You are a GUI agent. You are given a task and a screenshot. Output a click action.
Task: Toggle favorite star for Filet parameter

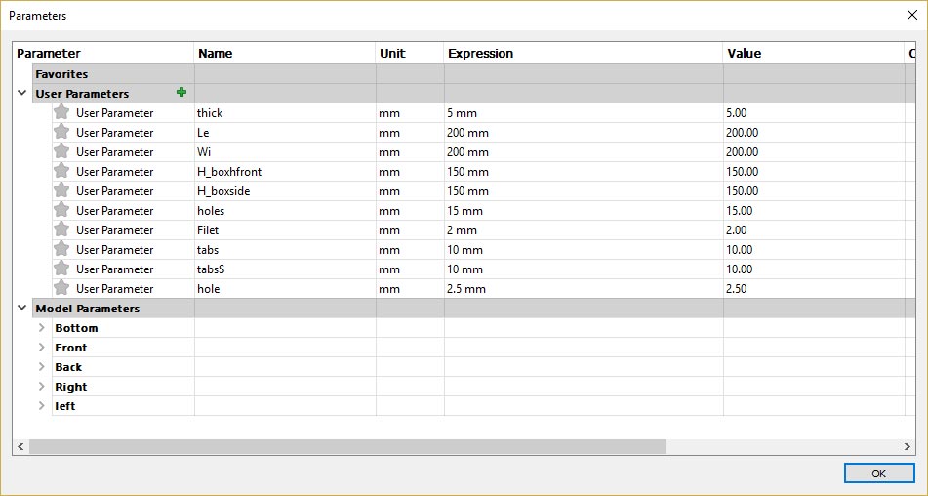pos(61,229)
